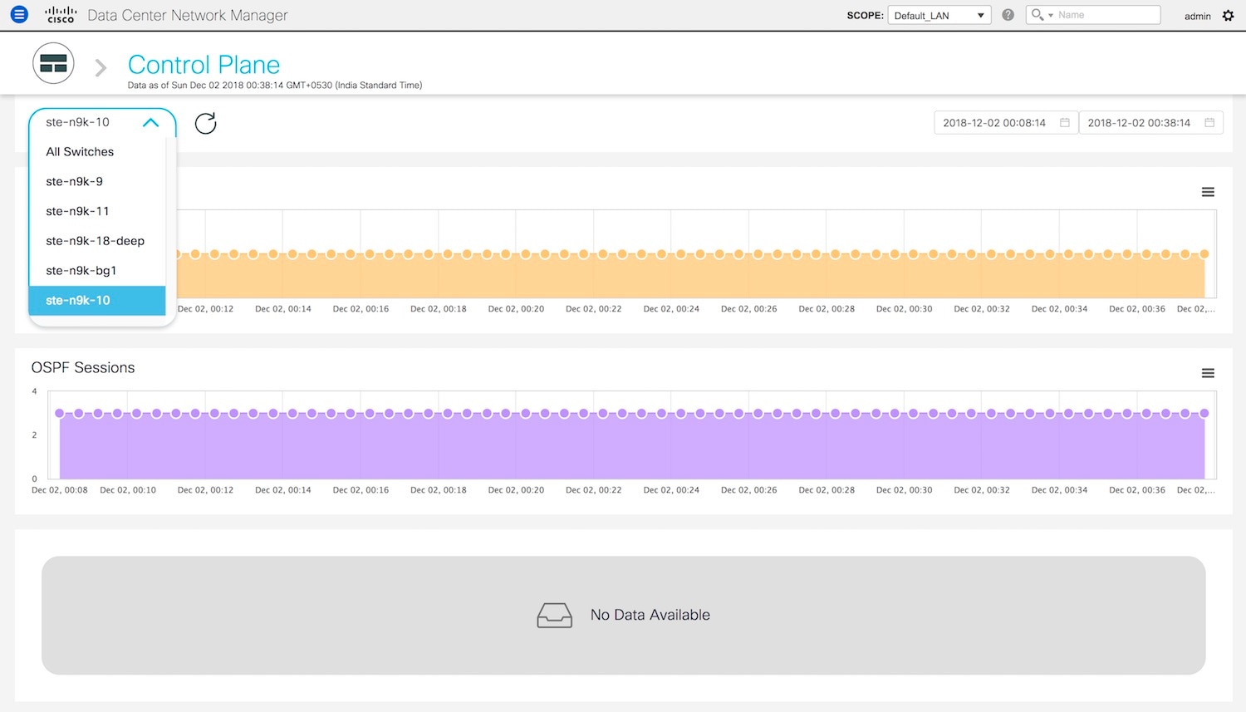The image size is (1246, 712).
Task: Click top chart axis label Dec 02, 00:28
Action: [827, 309]
